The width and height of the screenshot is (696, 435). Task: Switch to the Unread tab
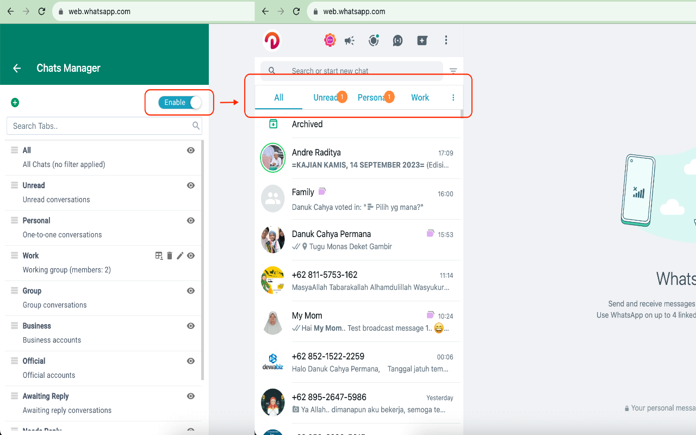coord(326,97)
